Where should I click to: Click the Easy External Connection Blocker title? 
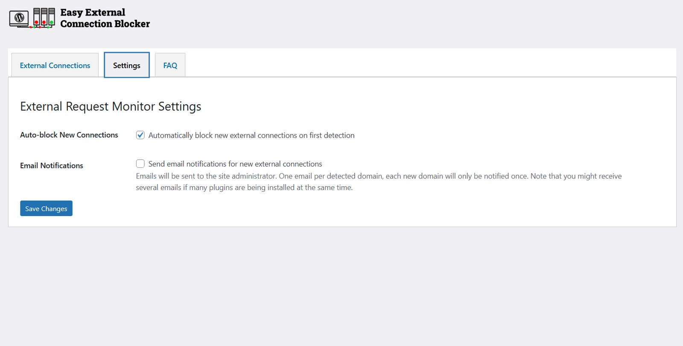tap(105, 18)
